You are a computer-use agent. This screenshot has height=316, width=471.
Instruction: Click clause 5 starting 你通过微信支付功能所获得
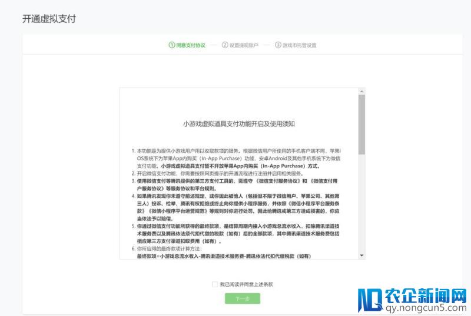236,234
